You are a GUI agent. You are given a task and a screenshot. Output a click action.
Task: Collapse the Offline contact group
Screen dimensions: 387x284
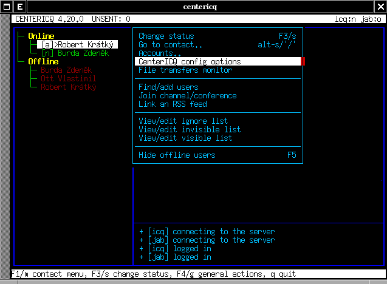[43, 61]
